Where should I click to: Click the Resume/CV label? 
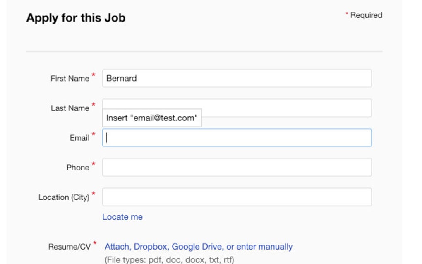69,247
